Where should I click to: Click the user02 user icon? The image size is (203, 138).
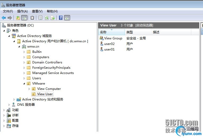(102, 44)
